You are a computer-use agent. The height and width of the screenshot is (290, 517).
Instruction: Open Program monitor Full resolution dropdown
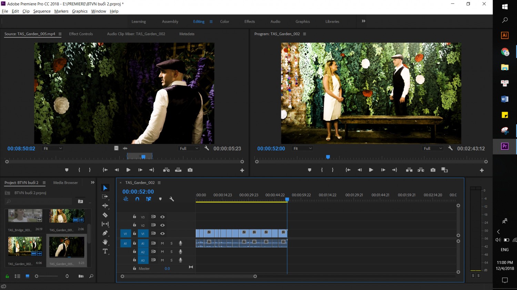[x=433, y=148]
